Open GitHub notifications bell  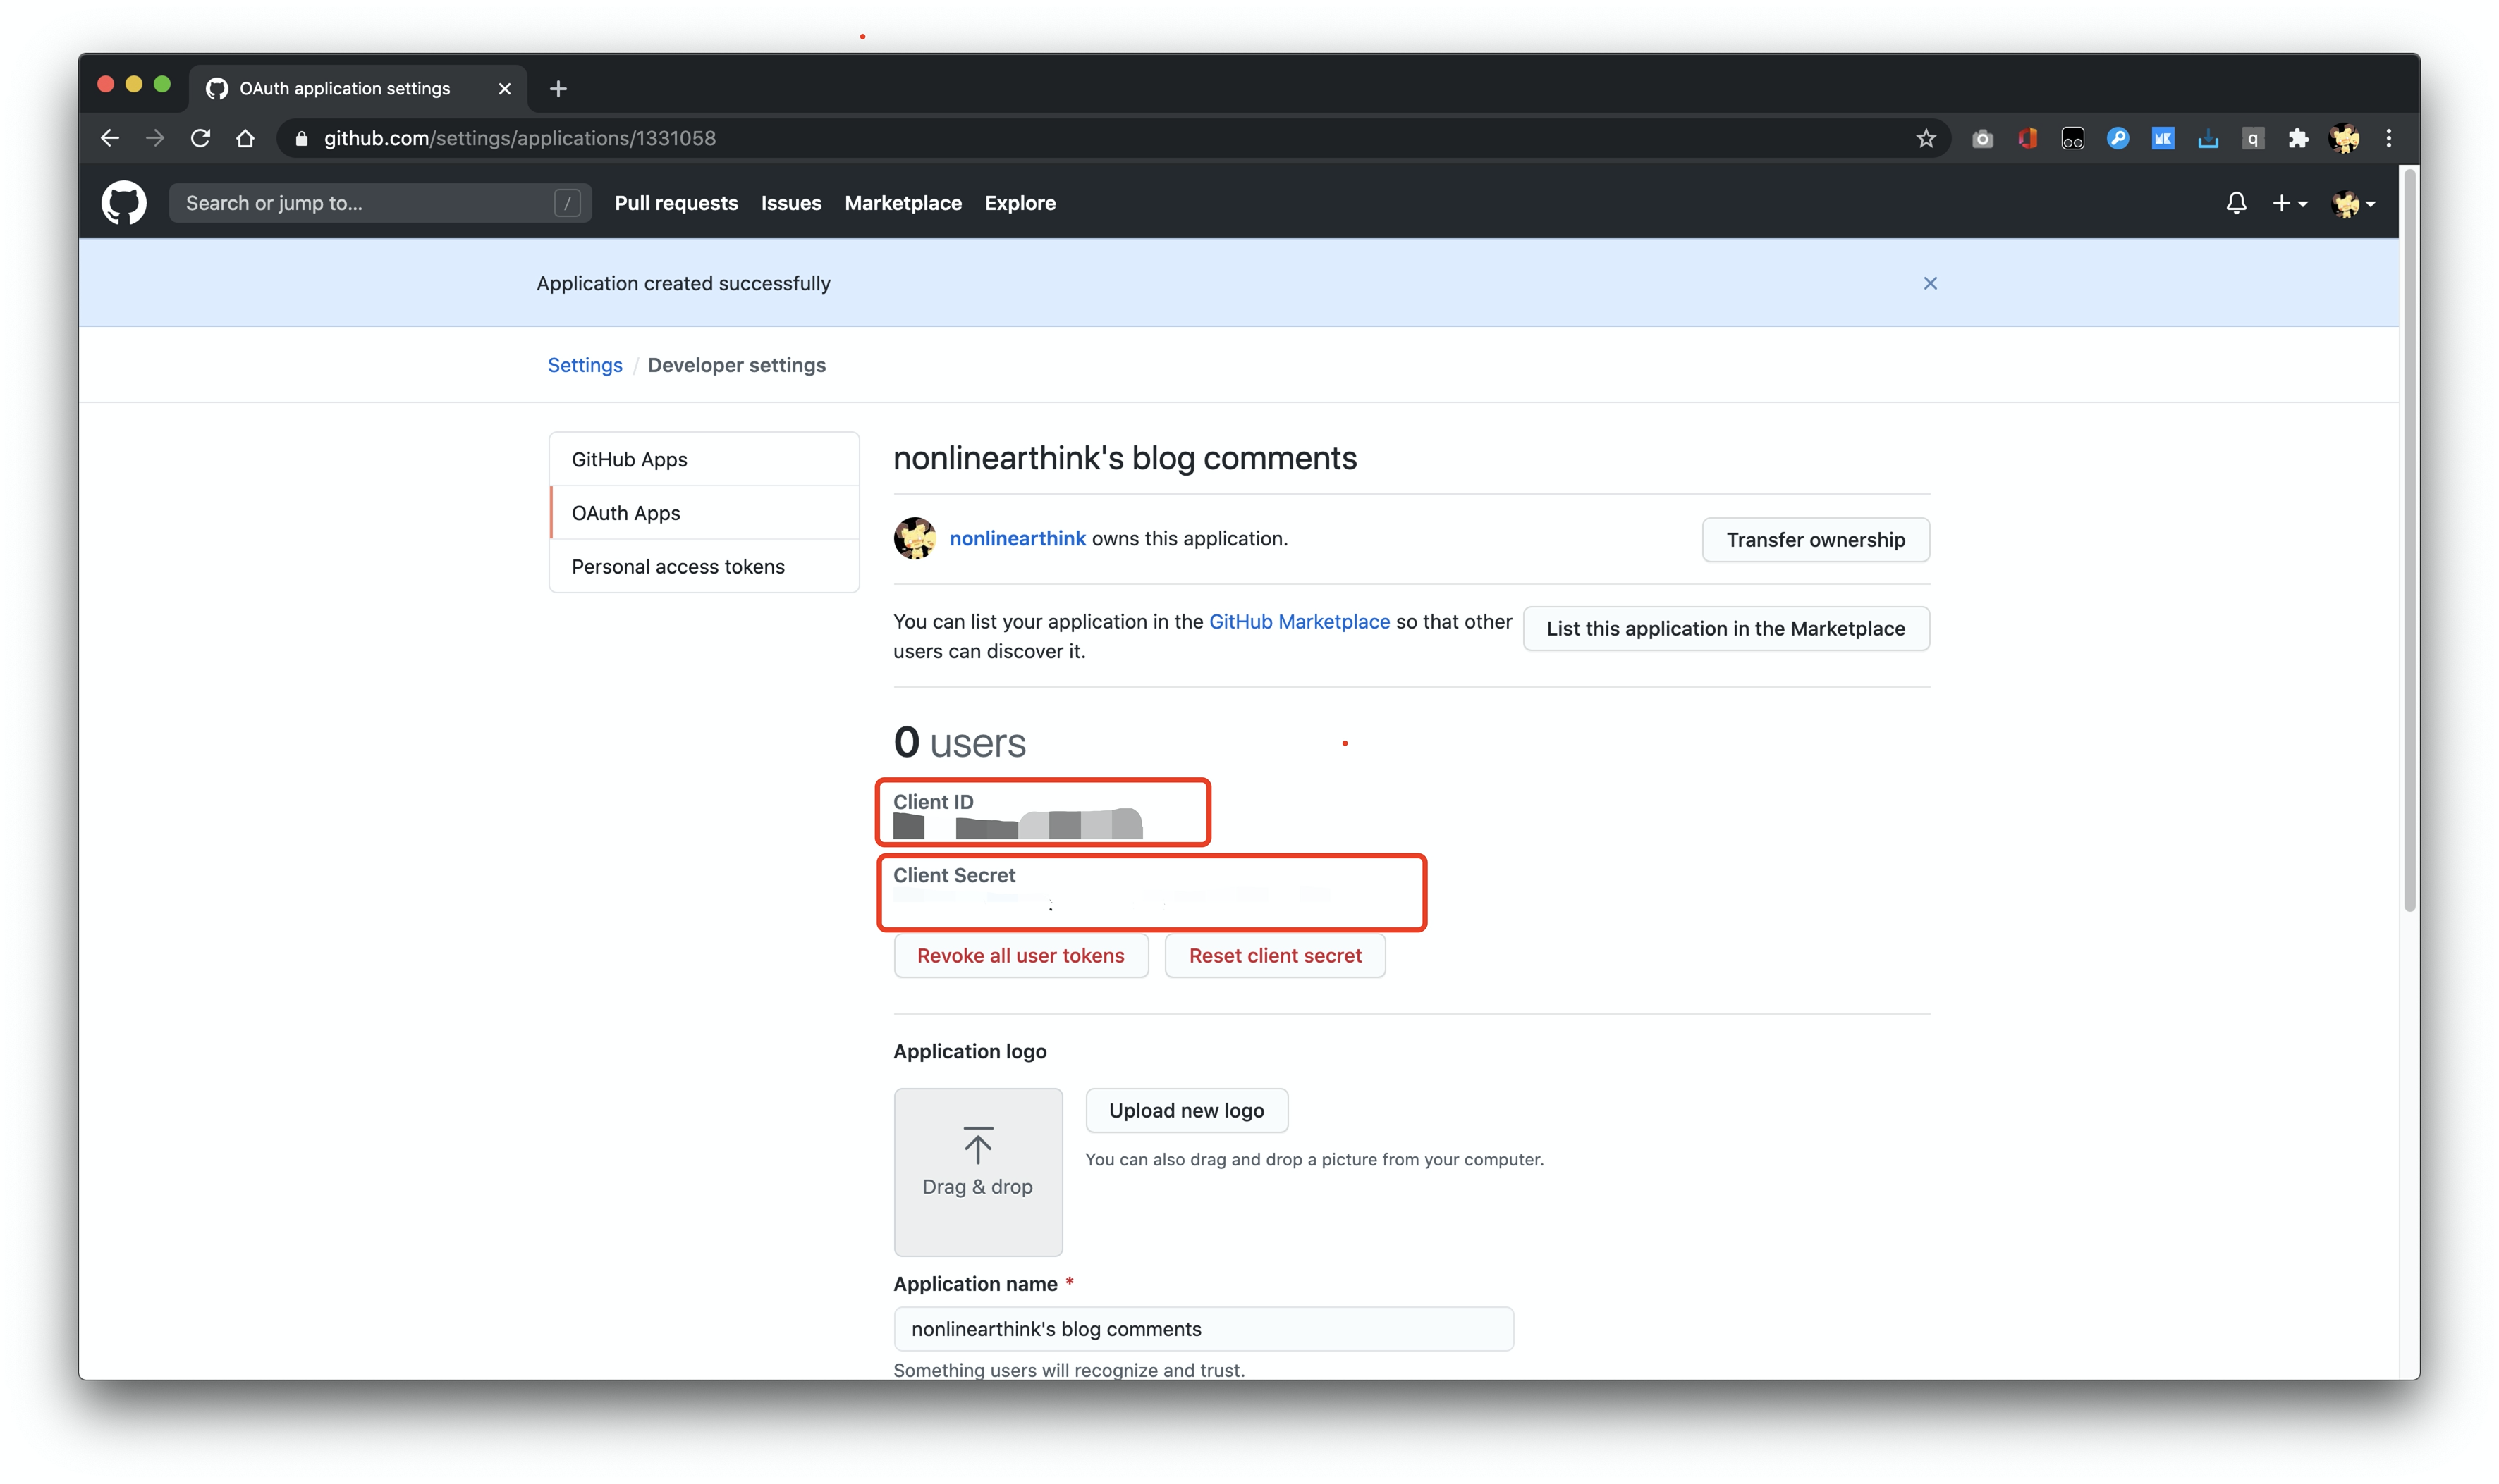pyautogui.click(x=2236, y=203)
